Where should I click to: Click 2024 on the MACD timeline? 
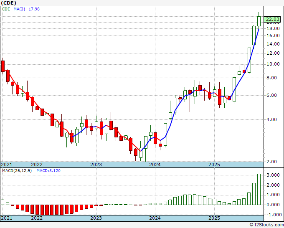(x=155, y=218)
